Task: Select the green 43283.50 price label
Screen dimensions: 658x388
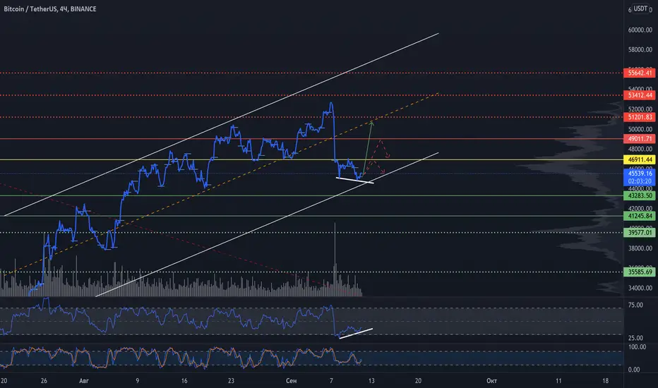Action: (640, 196)
